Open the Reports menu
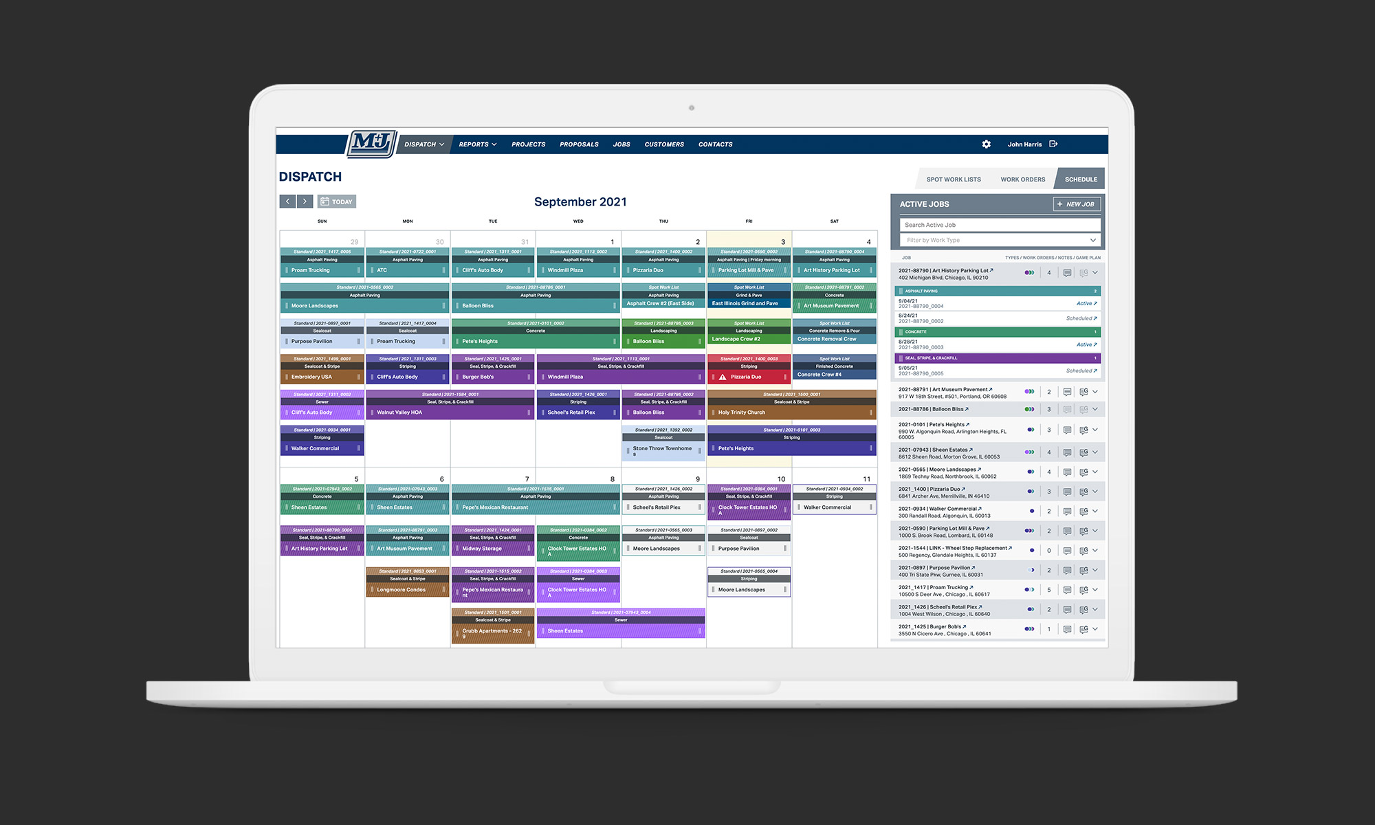Screen dimensions: 1375x825 477,144
